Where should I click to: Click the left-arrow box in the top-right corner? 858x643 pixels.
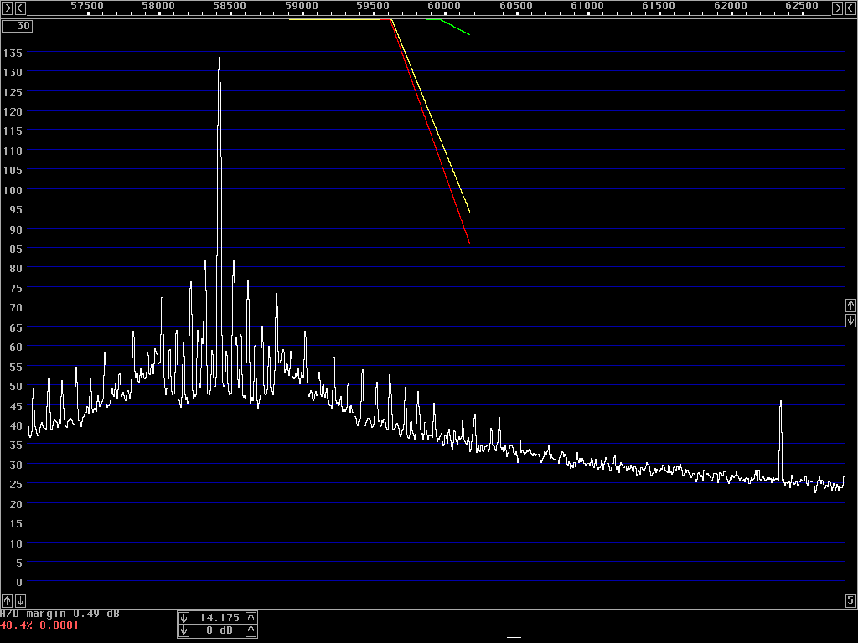coord(851,8)
